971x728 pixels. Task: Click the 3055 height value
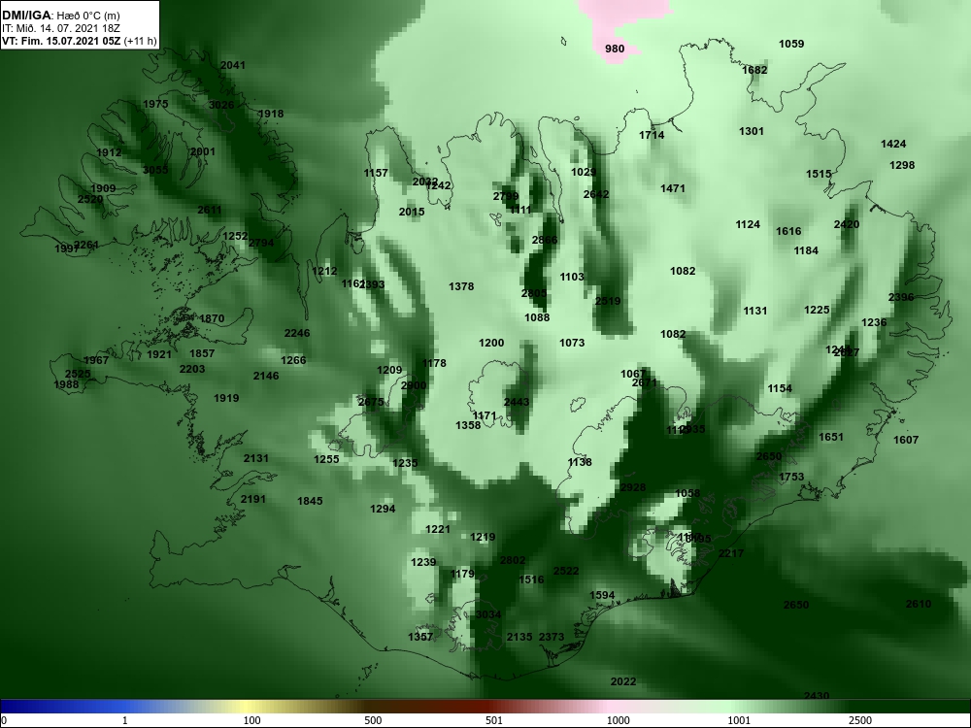[x=155, y=170]
